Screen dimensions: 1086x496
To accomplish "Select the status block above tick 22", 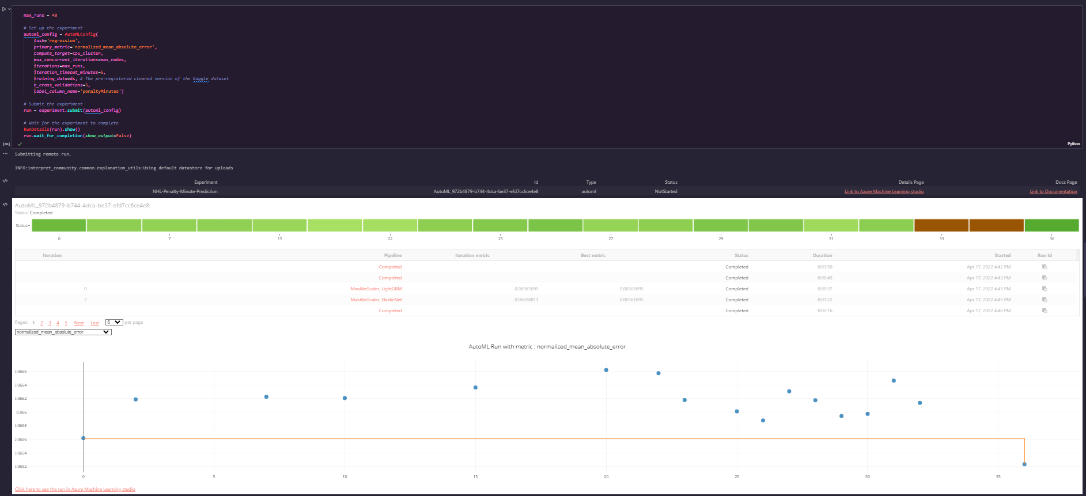I will pos(389,225).
